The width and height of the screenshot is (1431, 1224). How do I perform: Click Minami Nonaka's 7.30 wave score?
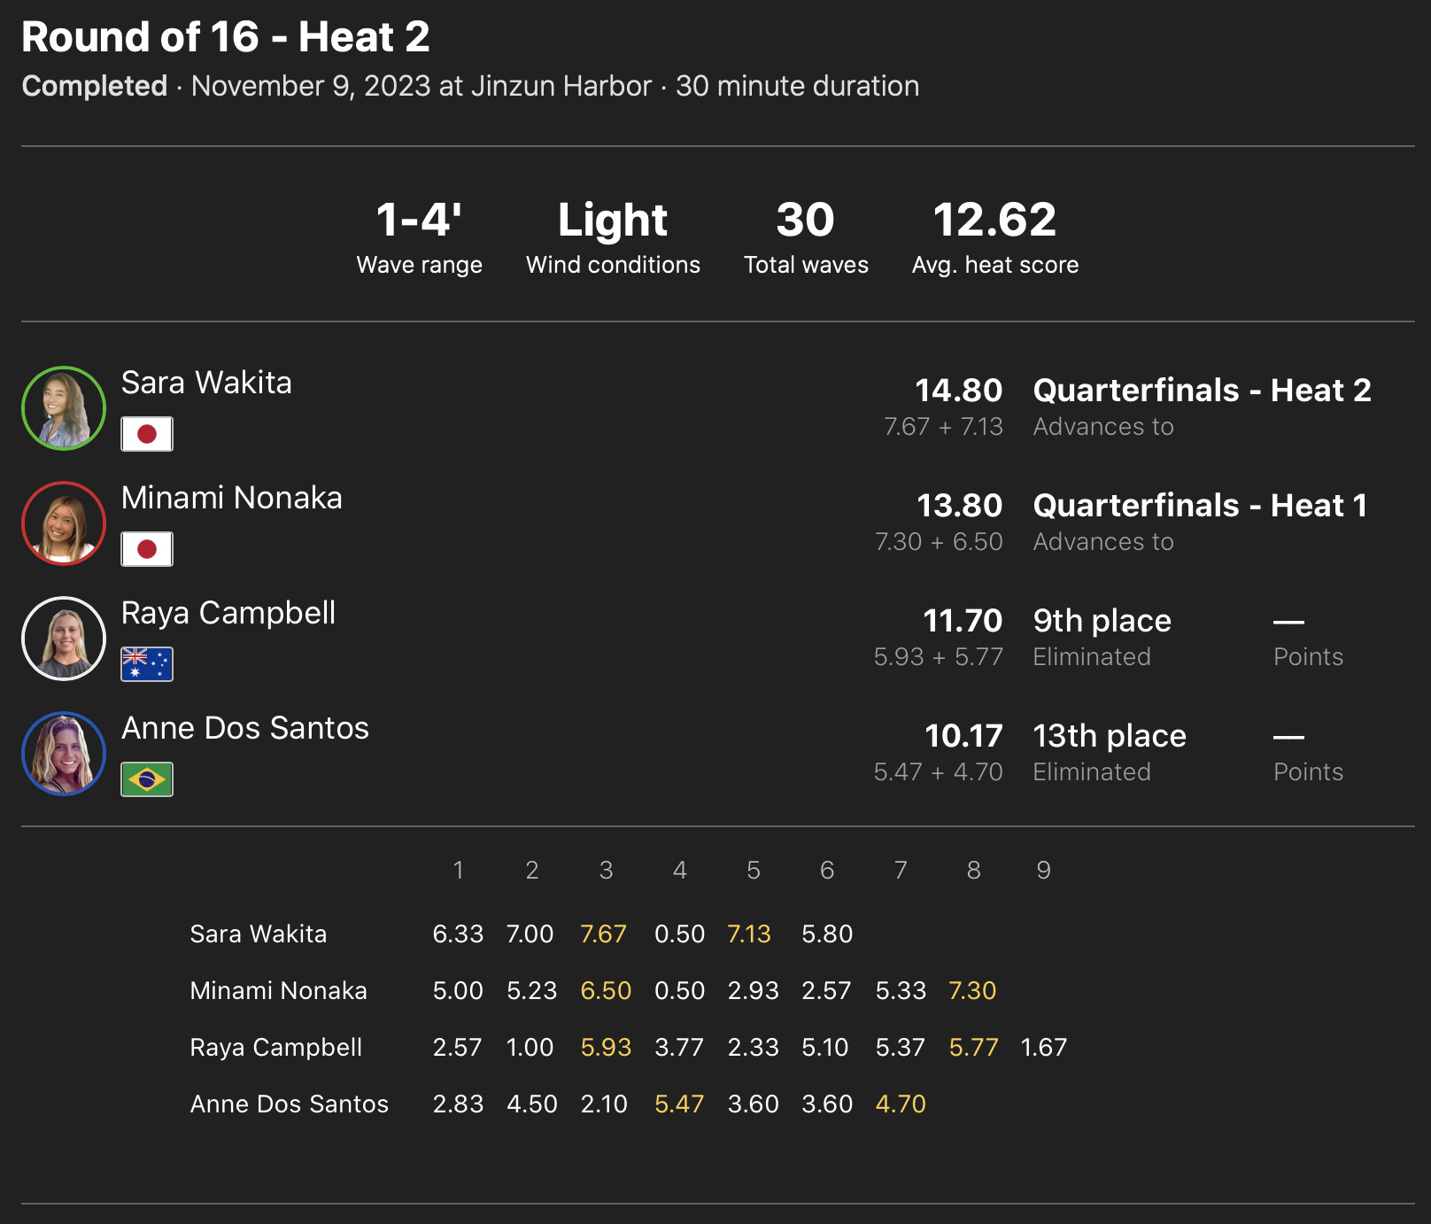coord(972,990)
